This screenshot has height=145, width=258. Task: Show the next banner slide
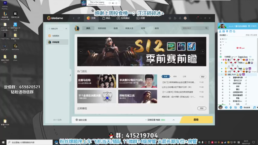pyautogui.click(x=203, y=52)
